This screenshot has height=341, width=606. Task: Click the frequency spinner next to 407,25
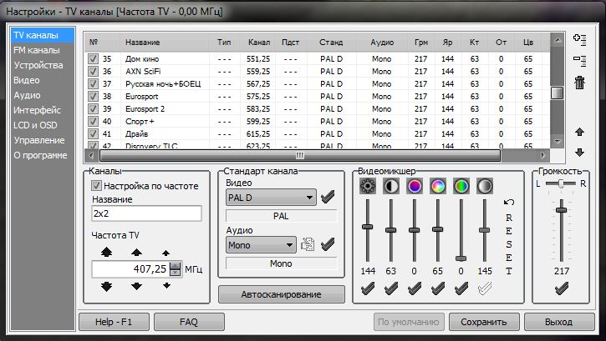(x=175, y=268)
